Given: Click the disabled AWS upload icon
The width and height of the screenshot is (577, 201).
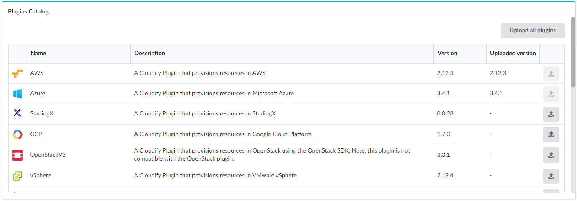Looking at the screenshot, I should click(551, 74).
